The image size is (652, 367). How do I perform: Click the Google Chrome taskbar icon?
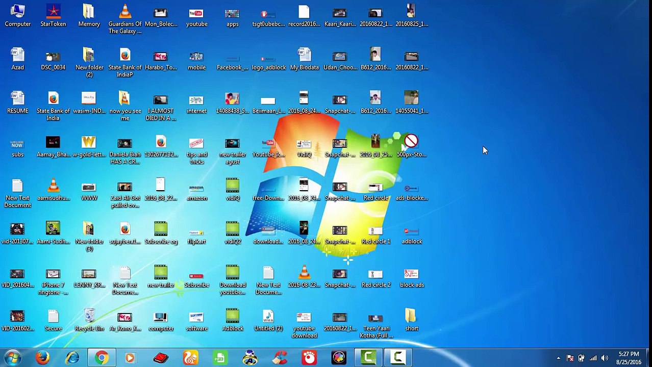102,358
